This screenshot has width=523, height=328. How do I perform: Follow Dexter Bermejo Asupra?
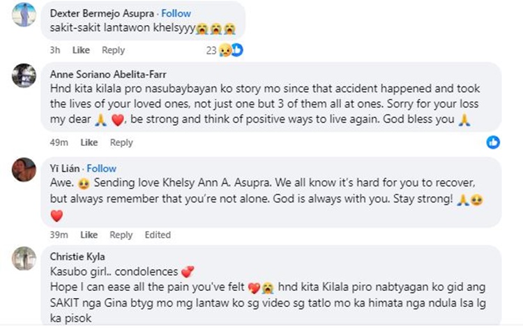177,13
